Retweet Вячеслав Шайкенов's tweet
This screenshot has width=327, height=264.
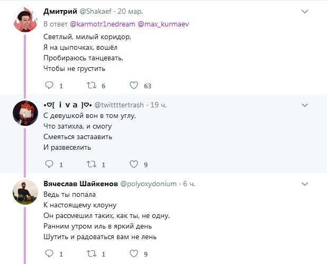coord(92,253)
